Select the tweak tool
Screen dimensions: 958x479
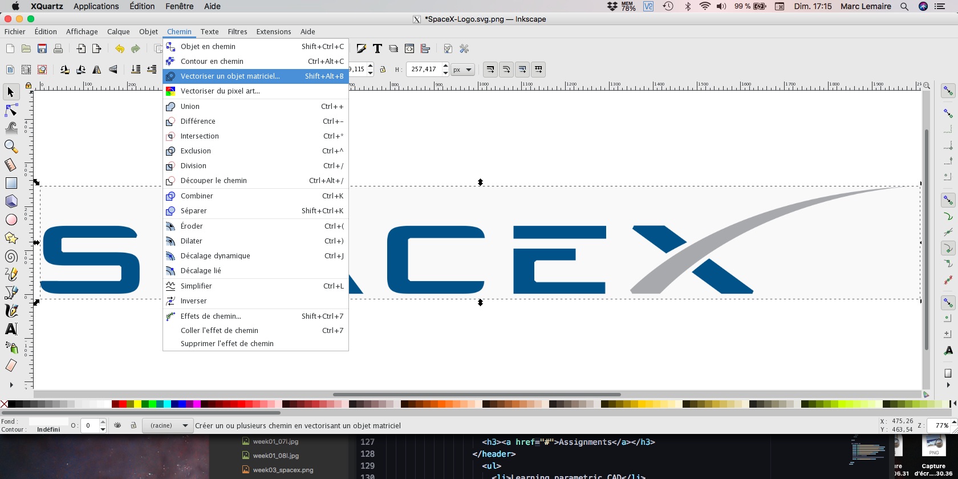click(x=11, y=128)
